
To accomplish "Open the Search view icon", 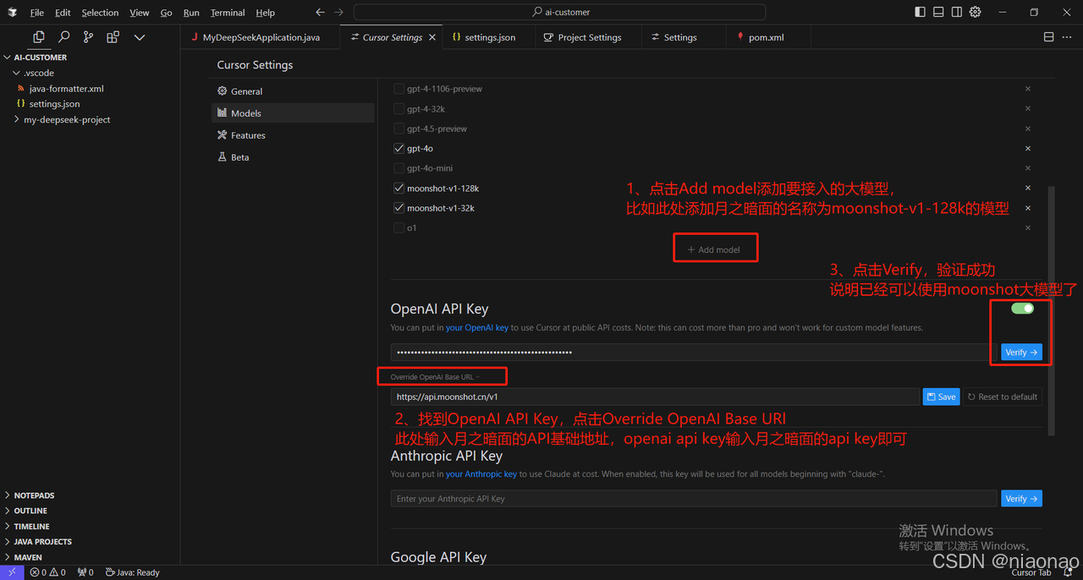I will pos(63,37).
